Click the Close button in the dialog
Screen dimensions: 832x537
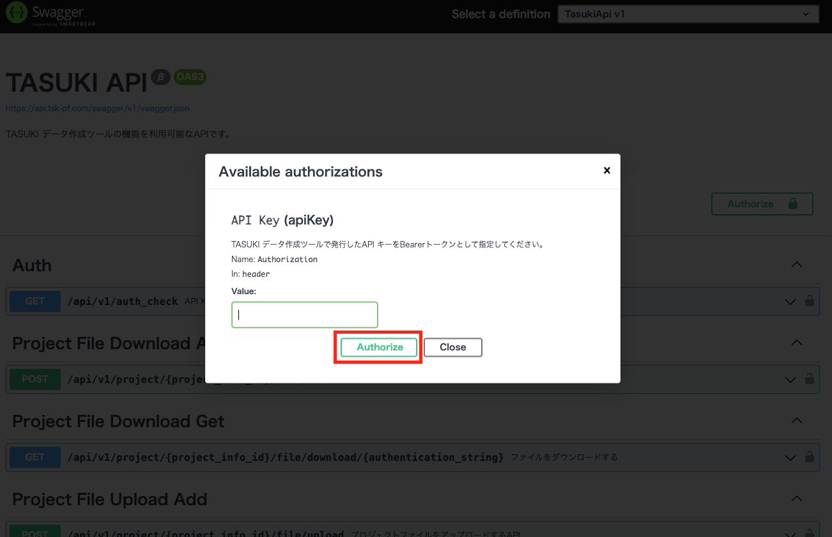point(453,347)
